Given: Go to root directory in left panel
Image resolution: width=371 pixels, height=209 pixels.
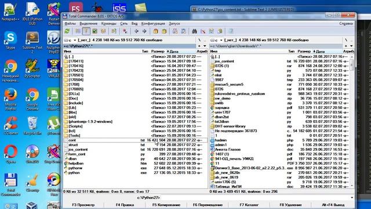Looking at the screenshot, I should (x=199, y=40).
